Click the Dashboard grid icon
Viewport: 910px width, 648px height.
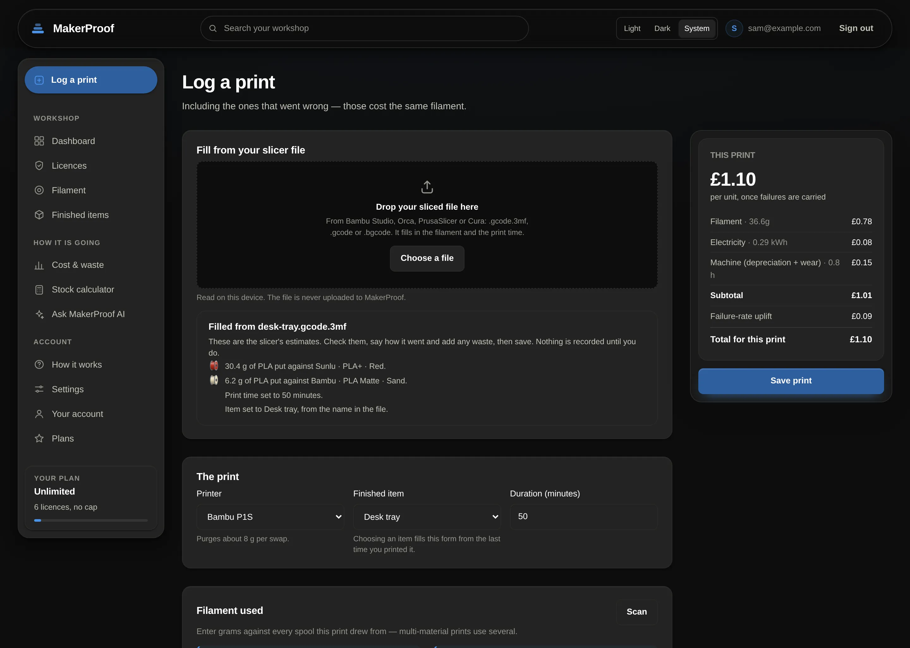point(39,141)
